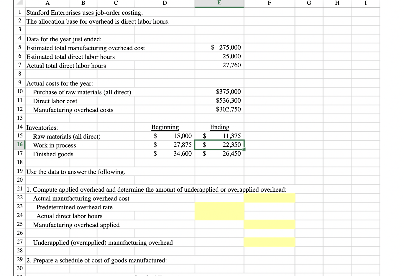
Task: Select column I header
Action: (x=365, y=3)
